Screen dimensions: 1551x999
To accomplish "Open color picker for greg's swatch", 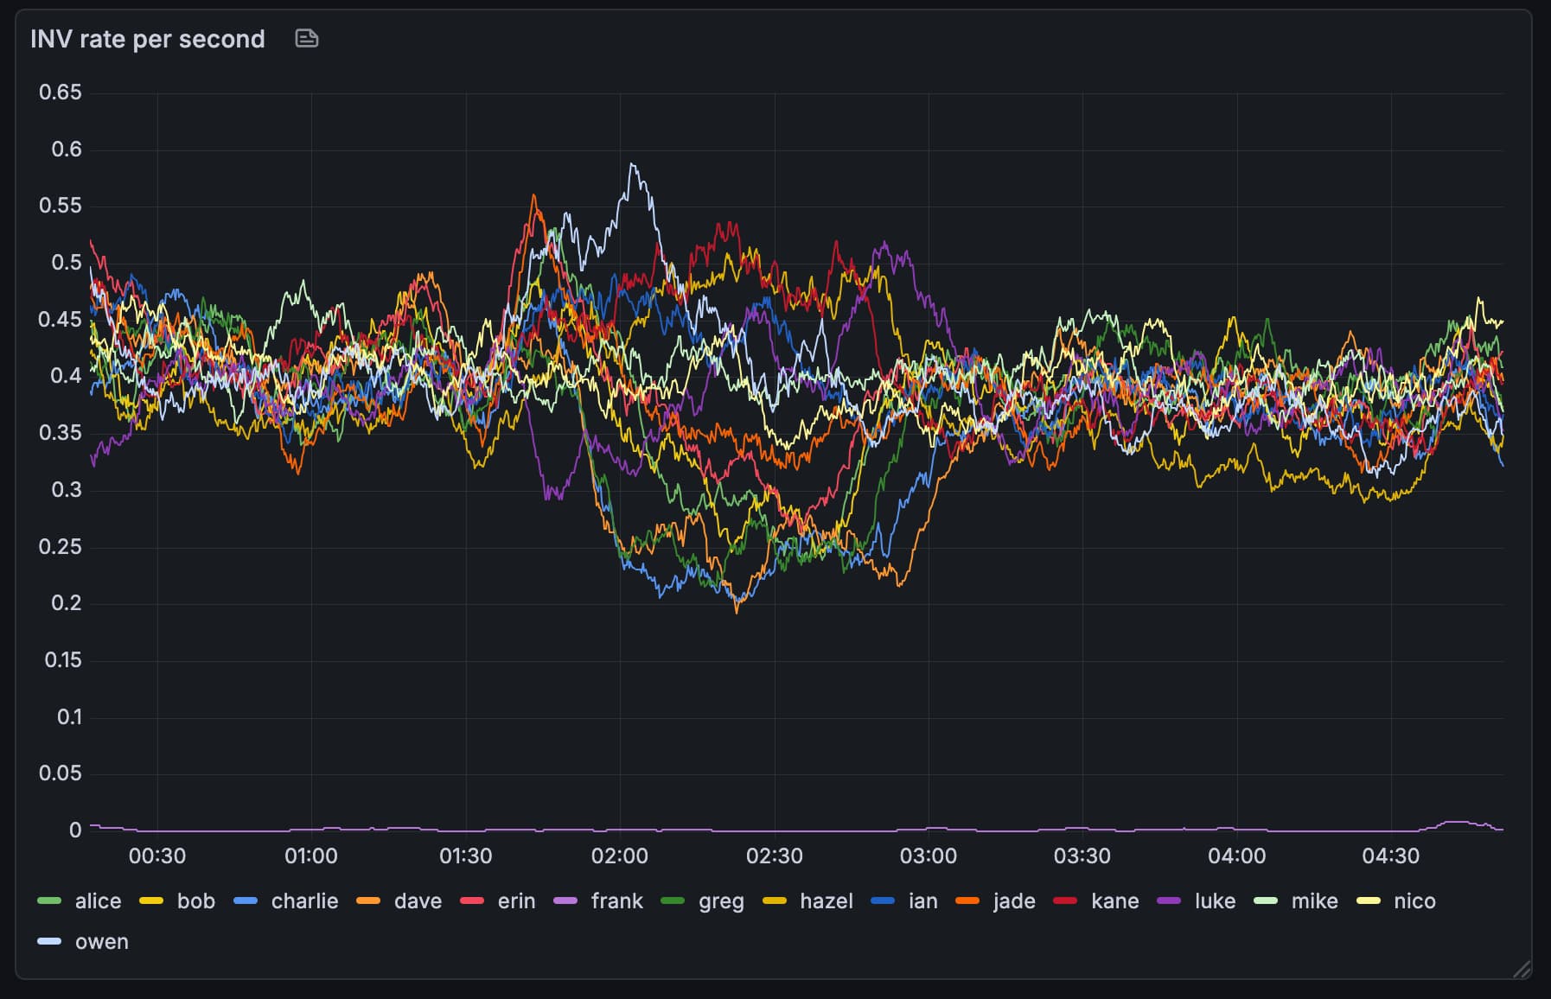I will (x=673, y=901).
